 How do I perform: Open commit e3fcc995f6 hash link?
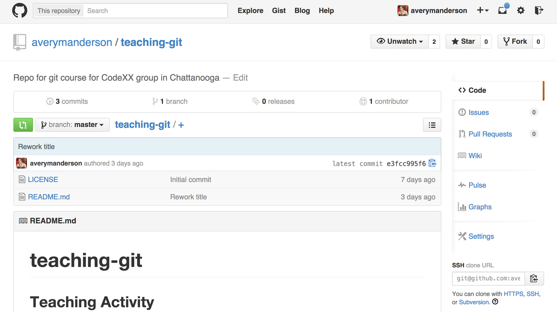coord(406,163)
